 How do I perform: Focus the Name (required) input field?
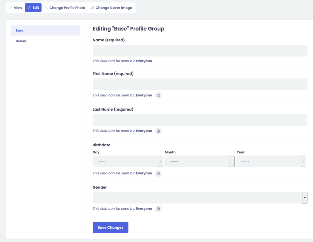(x=200, y=51)
